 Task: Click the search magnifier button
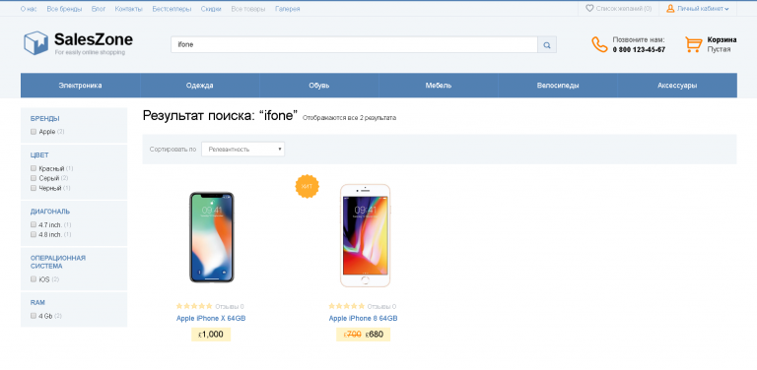[x=547, y=45]
